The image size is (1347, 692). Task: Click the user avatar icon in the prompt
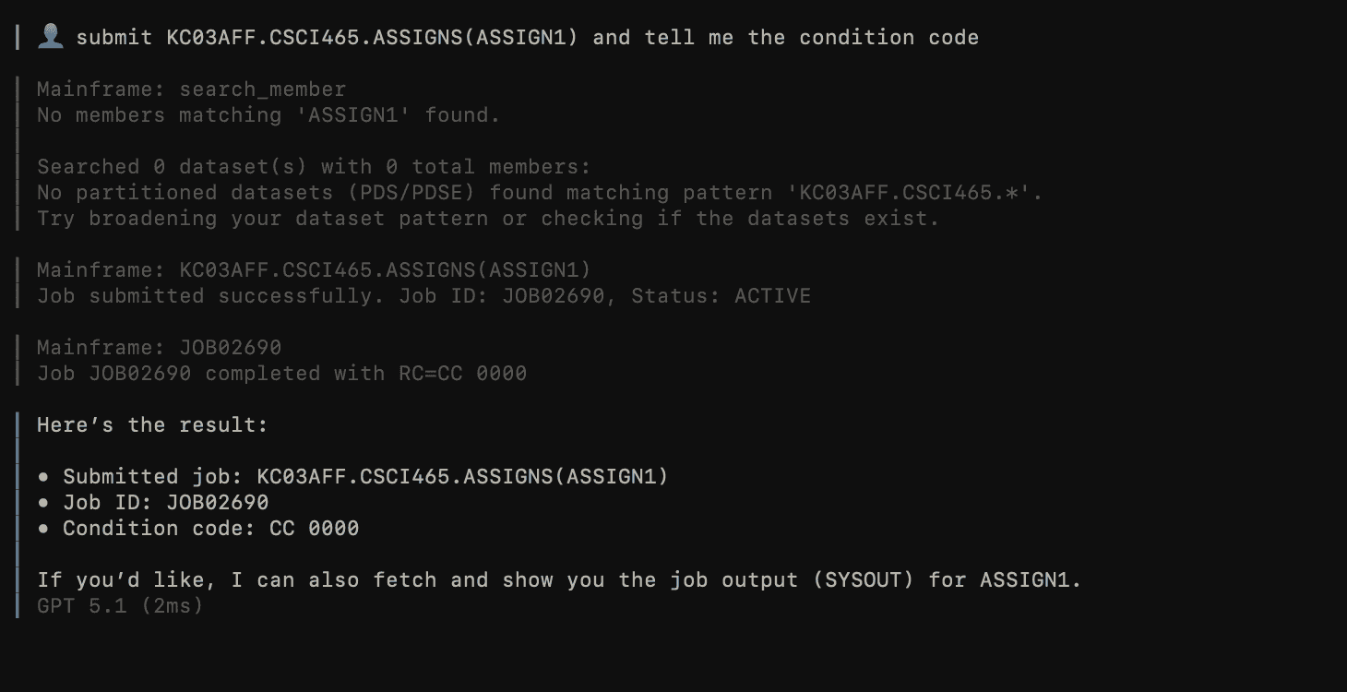pyautogui.click(x=51, y=37)
